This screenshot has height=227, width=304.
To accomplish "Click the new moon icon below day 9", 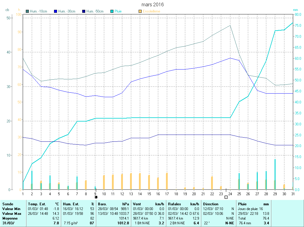I will 96,197.
